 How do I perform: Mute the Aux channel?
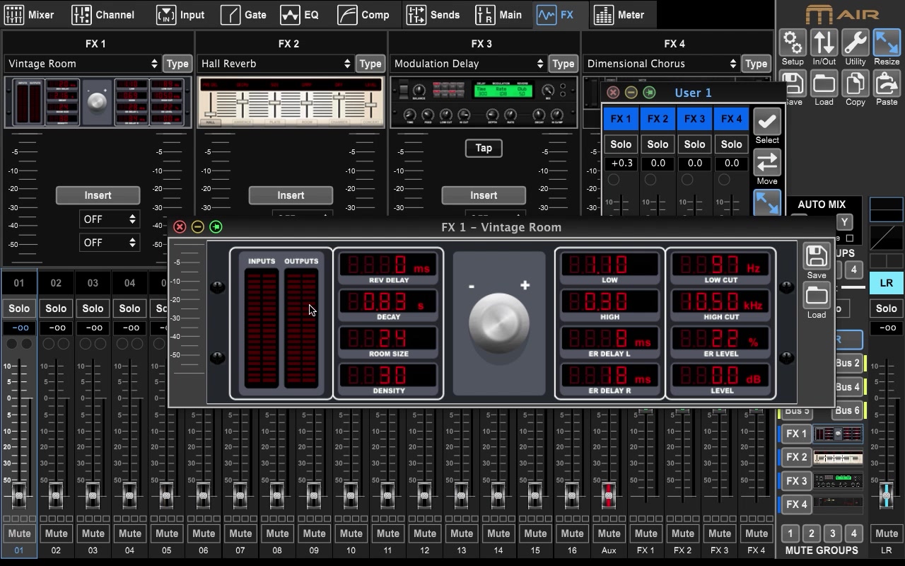[609, 533]
